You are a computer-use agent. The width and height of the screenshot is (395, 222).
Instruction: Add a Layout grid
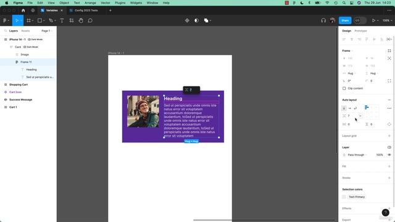coord(389,136)
